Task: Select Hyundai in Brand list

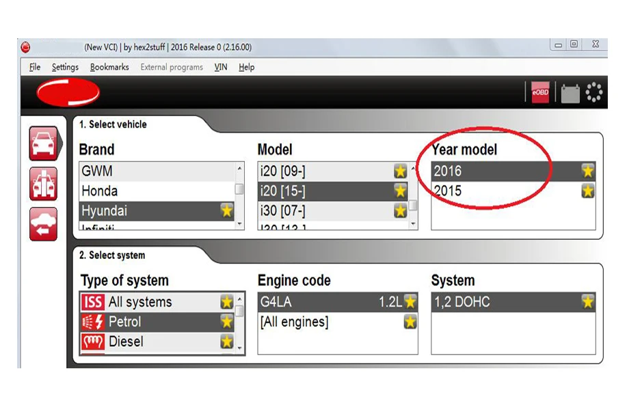Action: coord(157,210)
